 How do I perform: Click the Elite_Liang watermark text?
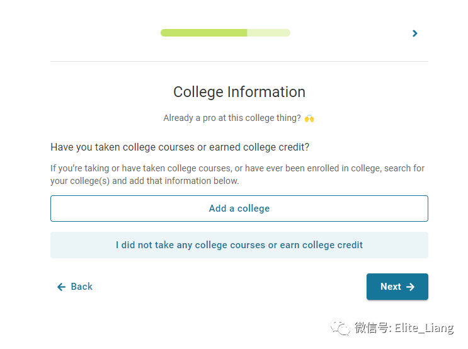(x=424, y=328)
